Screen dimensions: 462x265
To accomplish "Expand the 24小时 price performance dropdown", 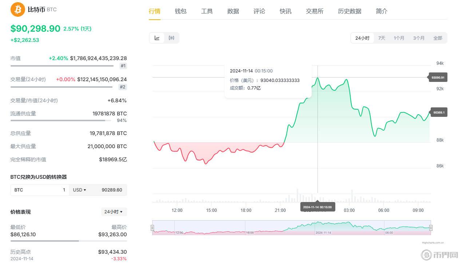I will [114, 212].
